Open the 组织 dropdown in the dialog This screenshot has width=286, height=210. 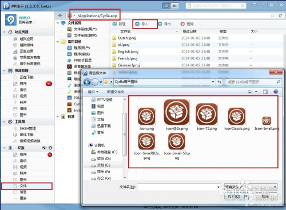point(93,92)
